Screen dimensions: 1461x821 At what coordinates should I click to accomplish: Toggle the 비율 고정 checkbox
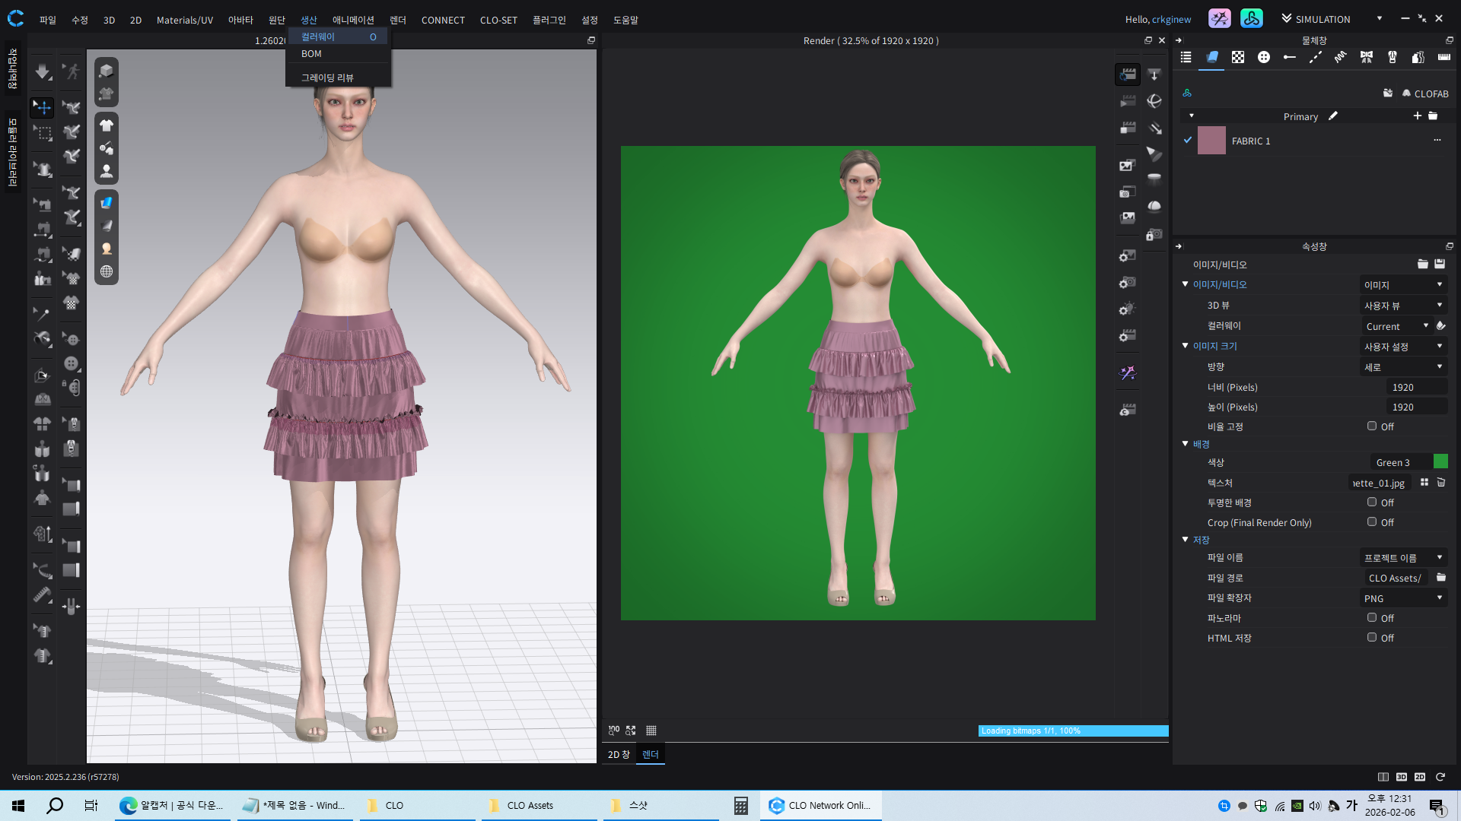[1372, 426]
